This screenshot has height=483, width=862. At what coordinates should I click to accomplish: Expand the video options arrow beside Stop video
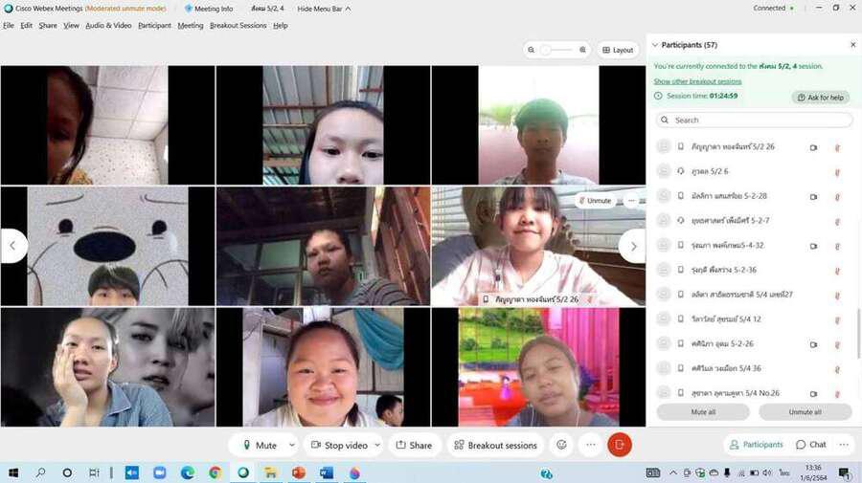tap(376, 445)
